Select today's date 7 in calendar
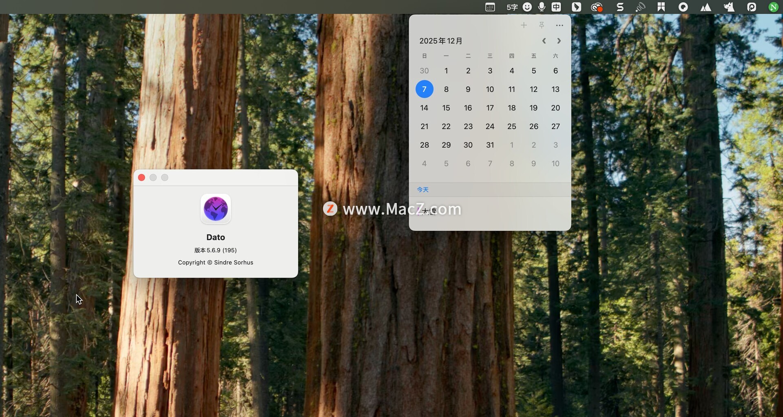783x417 pixels. pos(424,89)
